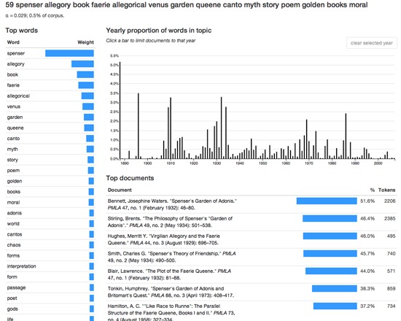The width and height of the screenshot is (401, 321).
Task: Select the 'adonis' word row
Action: point(50,213)
